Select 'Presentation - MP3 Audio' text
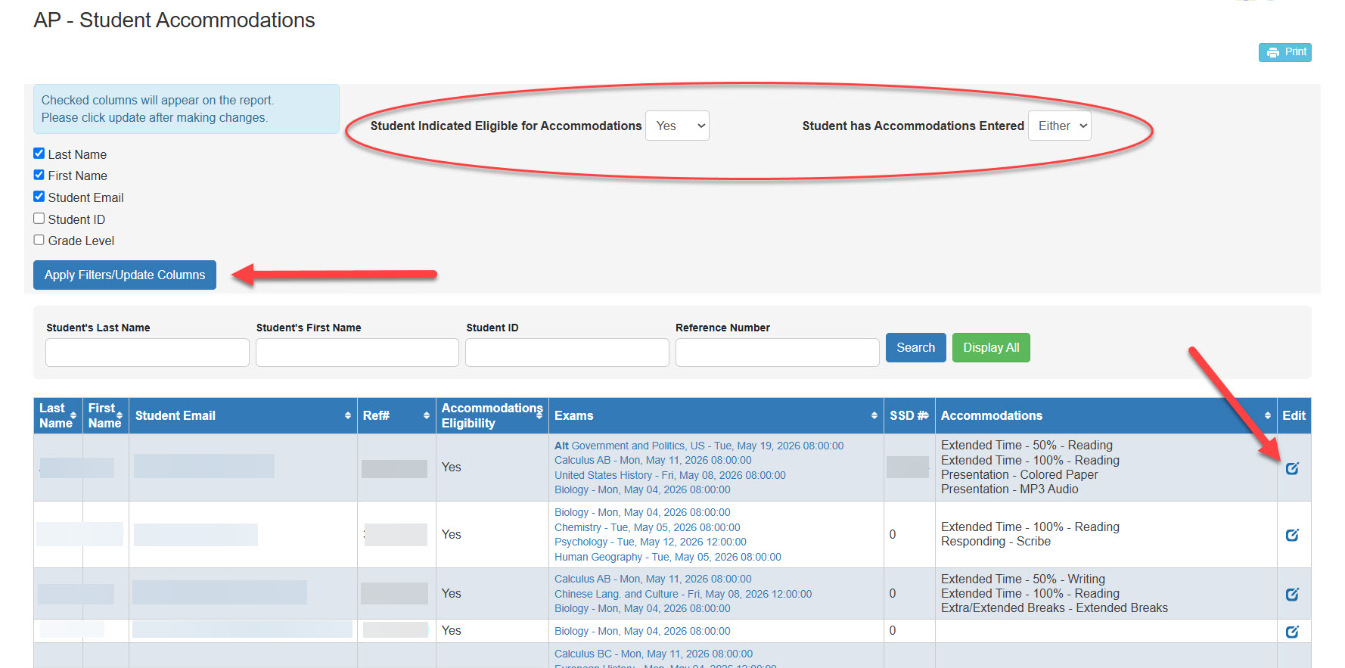The height and width of the screenshot is (668, 1345). [x=1010, y=489]
